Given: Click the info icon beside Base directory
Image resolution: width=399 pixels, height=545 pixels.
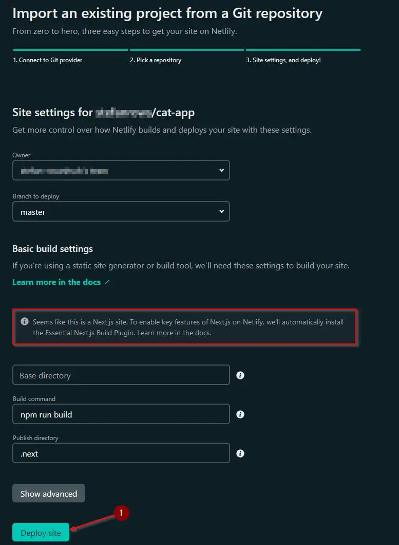Looking at the screenshot, I should (240, 375).
